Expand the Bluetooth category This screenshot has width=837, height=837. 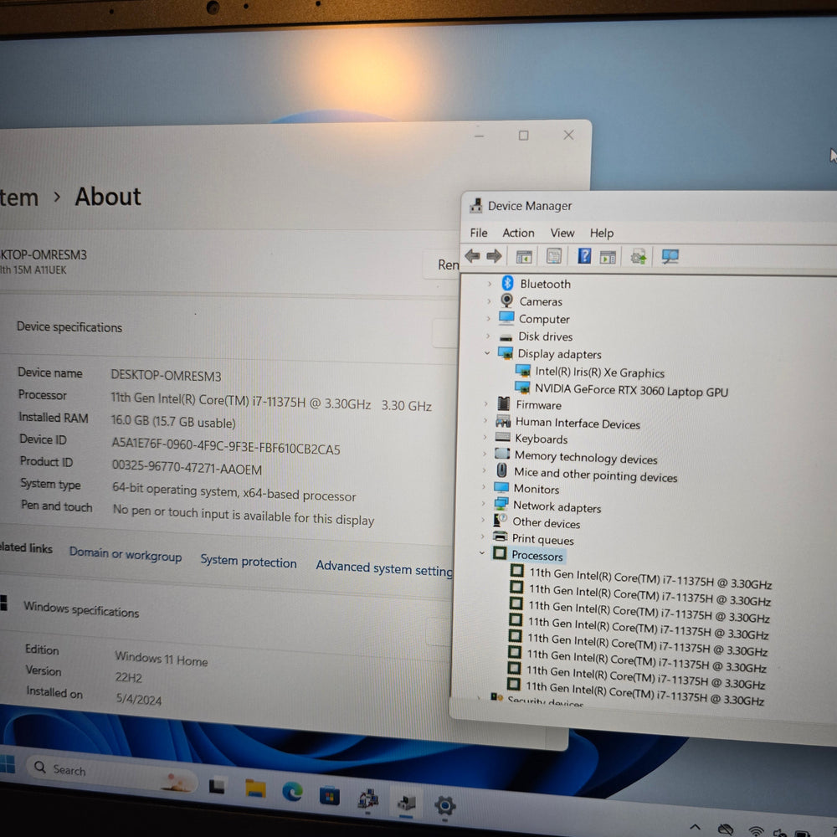[490, 284]
